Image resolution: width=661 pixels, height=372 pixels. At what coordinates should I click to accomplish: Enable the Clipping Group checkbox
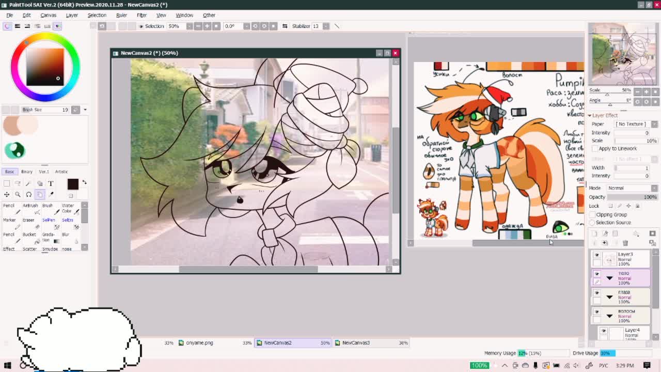[x=592, y=214]
